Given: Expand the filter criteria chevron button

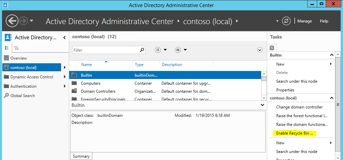Looking at the screenshot, I should click(x=260, y=50).
